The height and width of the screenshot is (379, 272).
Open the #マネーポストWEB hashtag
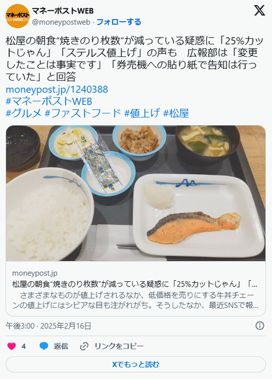pos(49,101)
